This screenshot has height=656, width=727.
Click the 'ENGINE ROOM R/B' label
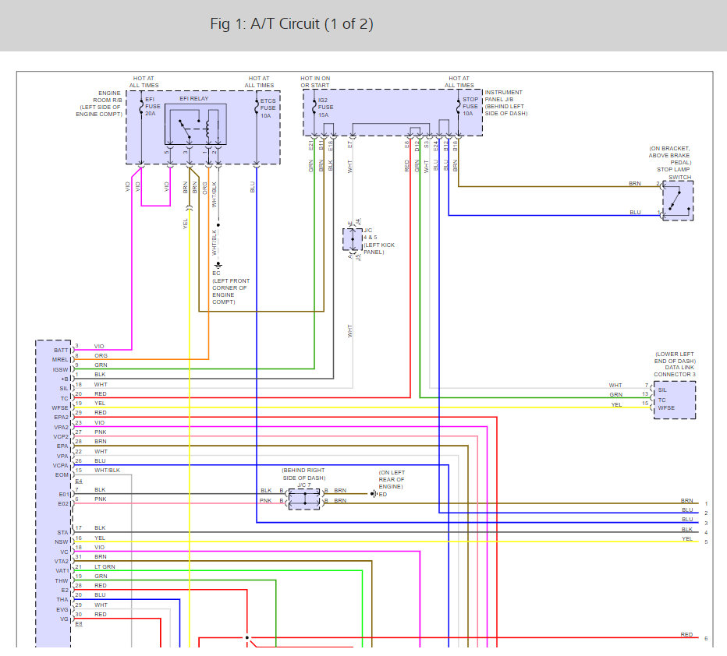pyautogui.click(x=108, y=97)
